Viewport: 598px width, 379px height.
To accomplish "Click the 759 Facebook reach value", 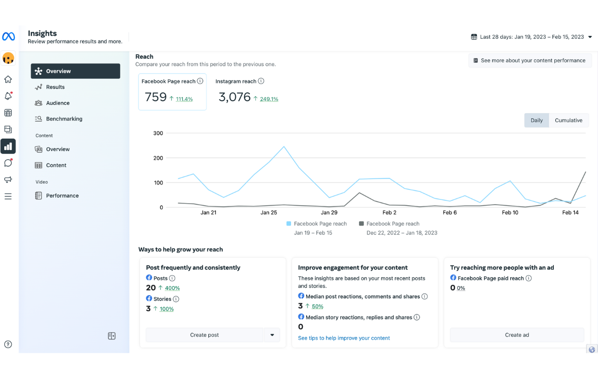I will click(156, 97).
